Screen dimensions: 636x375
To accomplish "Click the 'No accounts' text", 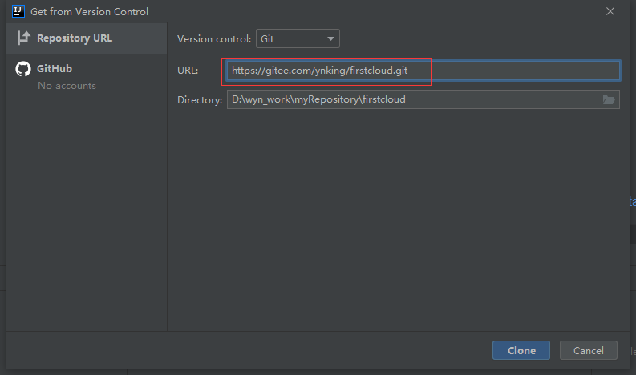I will pos(67,86).
